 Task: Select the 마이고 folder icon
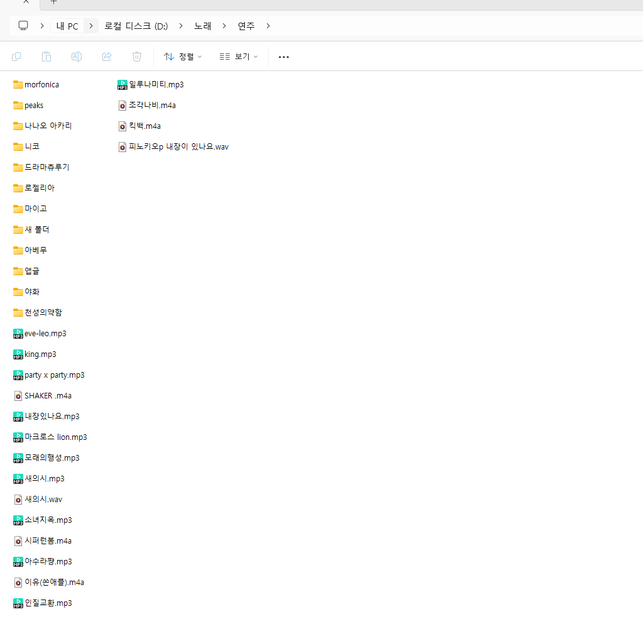coord(18,209)
